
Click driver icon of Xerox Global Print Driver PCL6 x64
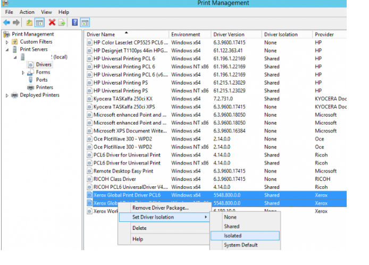[89, 195]
